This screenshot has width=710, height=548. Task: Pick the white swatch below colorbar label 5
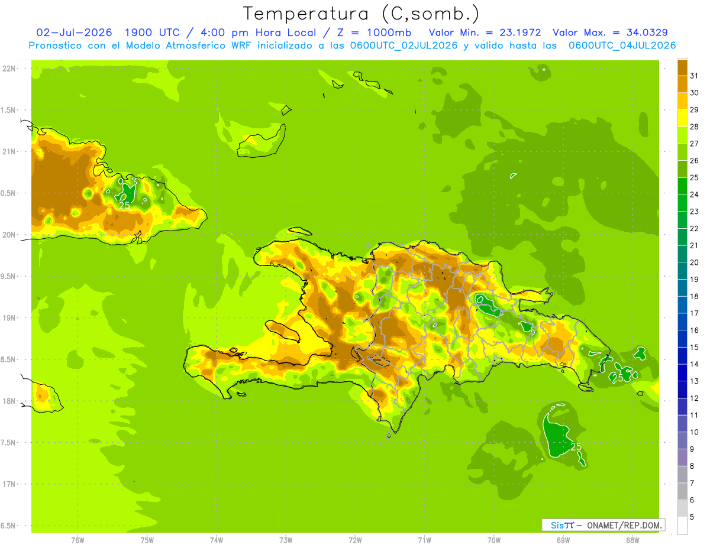point(682,526)
